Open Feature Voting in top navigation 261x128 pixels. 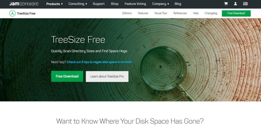tap(135, 4)
